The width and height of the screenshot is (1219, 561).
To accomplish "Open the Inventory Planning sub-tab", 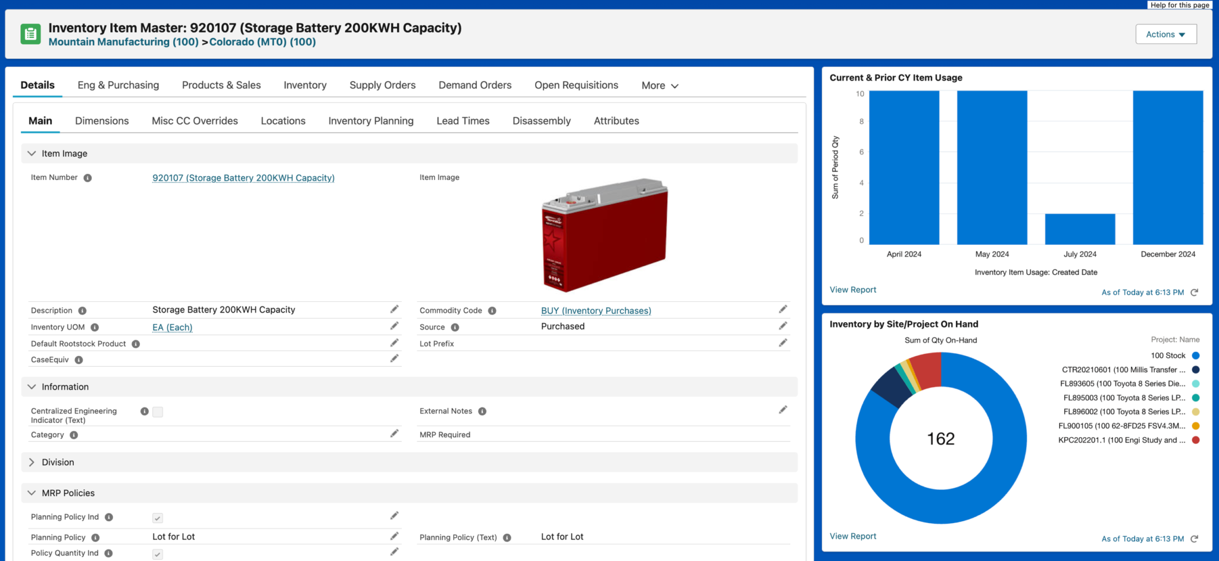I will (371, 121).
